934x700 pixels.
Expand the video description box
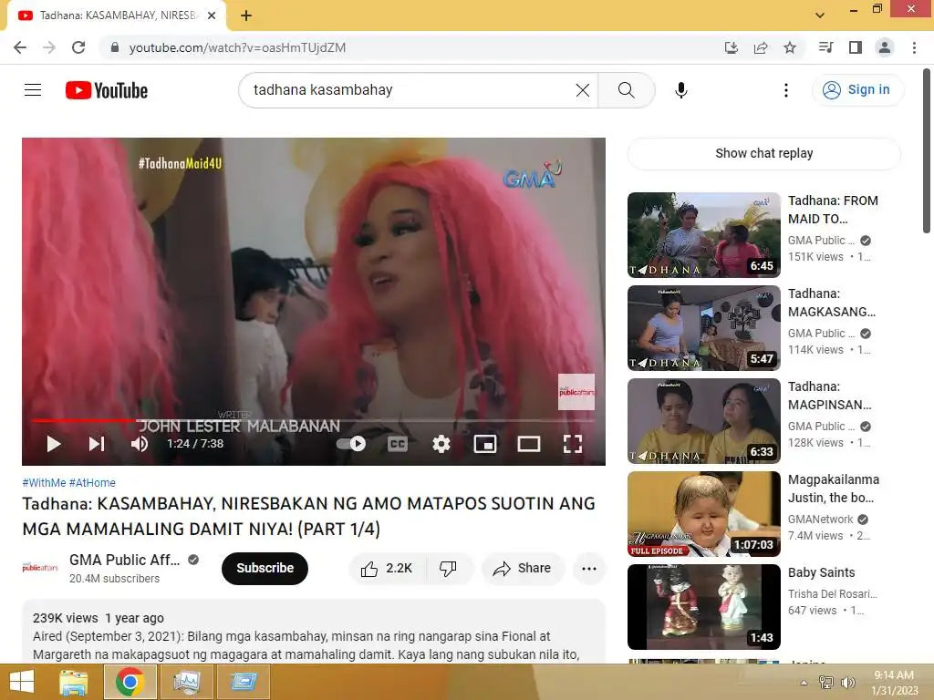tap(314, 633)
